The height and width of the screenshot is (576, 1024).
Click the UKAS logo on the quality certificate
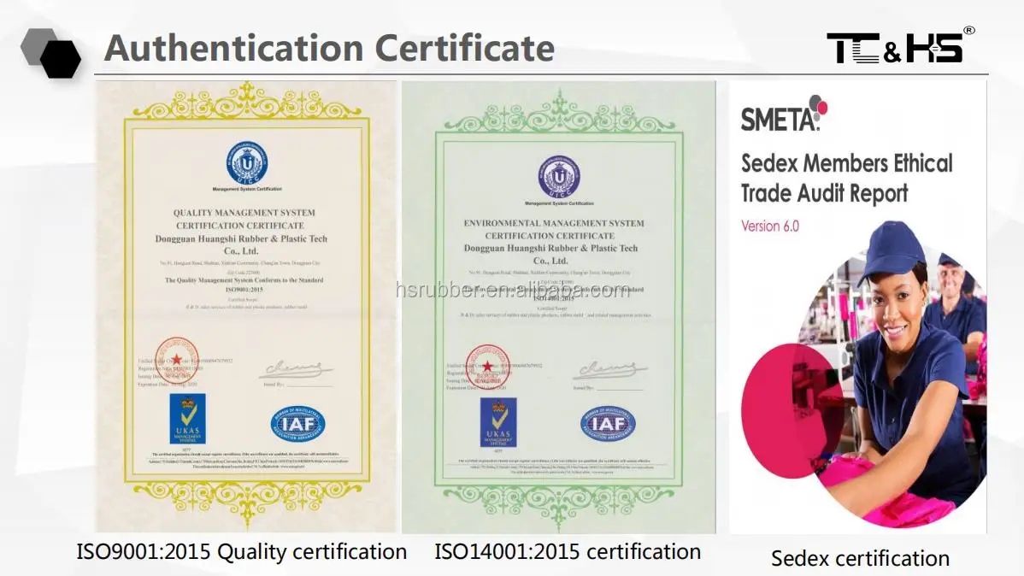pyautogui.click(x=187, y=419)
